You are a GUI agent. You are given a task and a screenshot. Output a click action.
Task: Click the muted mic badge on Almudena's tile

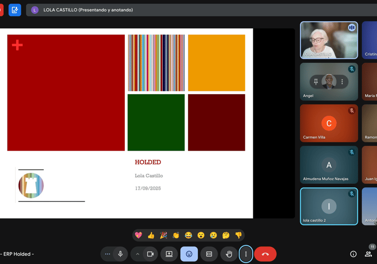[x=352, y=152]
